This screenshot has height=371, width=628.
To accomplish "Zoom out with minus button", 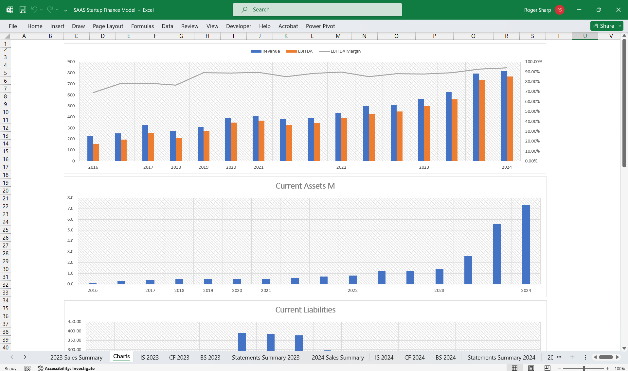I will click(560, 368).
